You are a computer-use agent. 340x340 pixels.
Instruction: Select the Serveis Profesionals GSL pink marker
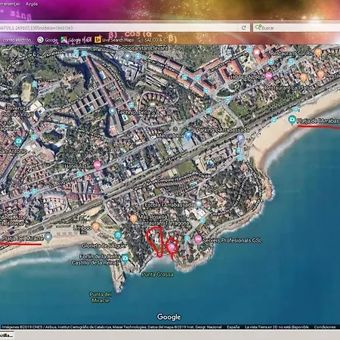tap(198, 239)
